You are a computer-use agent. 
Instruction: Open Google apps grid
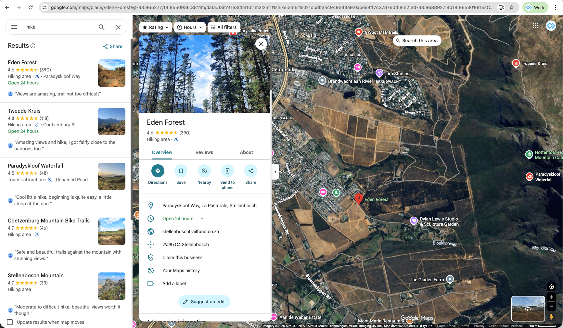tap(535, 26)
